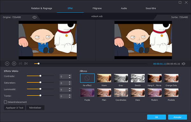Decrease Teinte value with down arrow
This screenshot has width=191, height=122.
69,97
